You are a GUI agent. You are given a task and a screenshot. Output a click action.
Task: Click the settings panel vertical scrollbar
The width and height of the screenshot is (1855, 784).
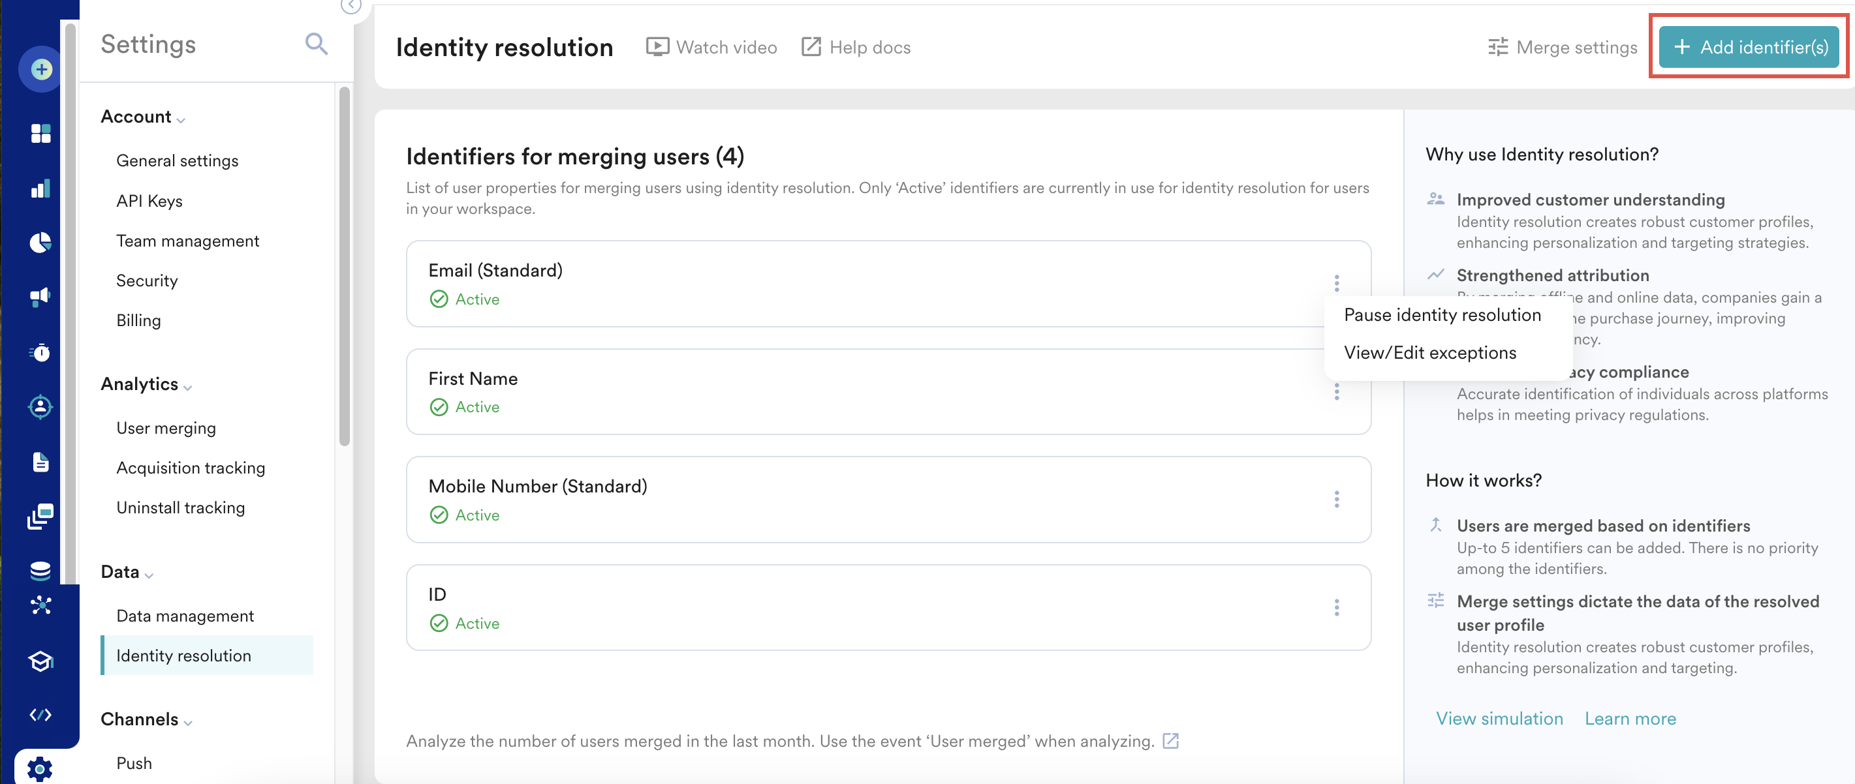click(x=344, y=266)
